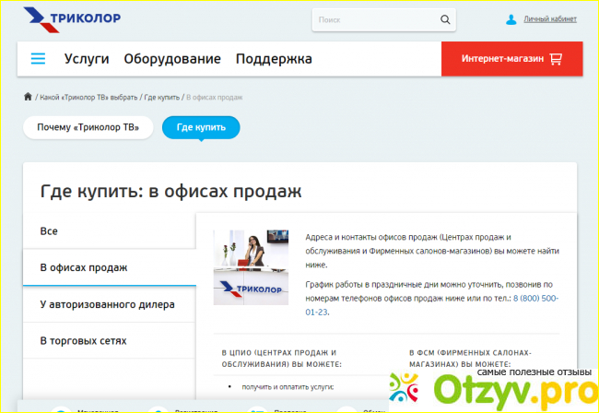
Task: Click the user profile icon
Action: 511,19
